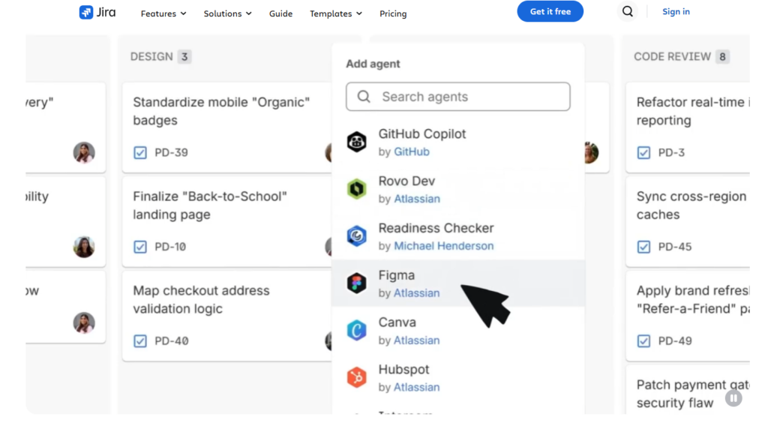This screenshot has width=768, height=426.
Task: Click the CODE REVIEW column header
Action: tap(672, 57)
